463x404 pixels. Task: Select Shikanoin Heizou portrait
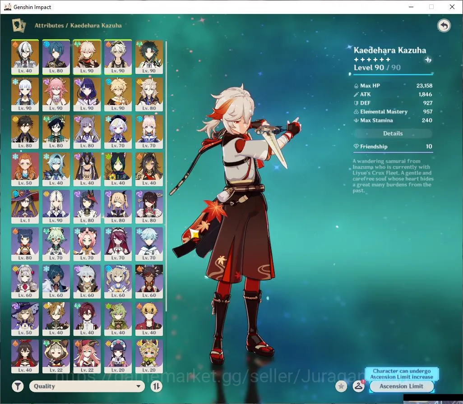pos(87,319)
